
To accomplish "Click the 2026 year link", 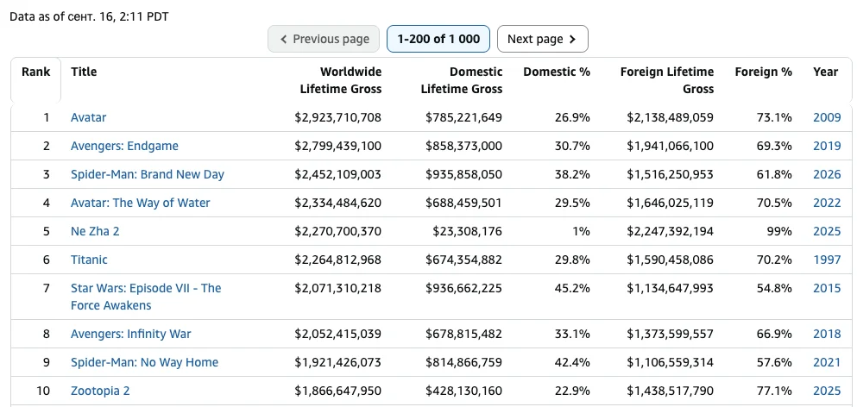I will point(827,174).
